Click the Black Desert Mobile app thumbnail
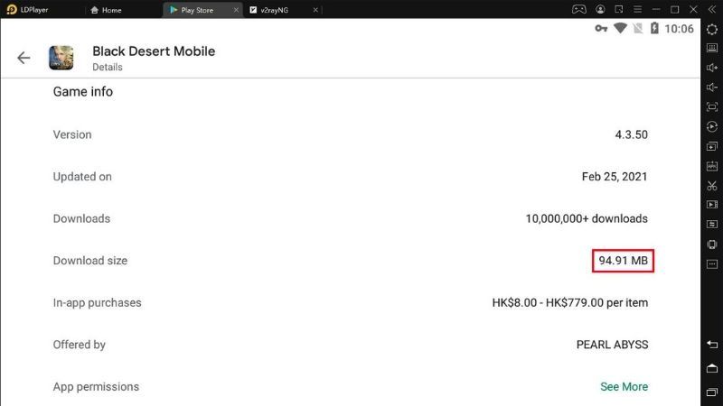The height and width of the screenshot is (406, 723). pos(62,58)
